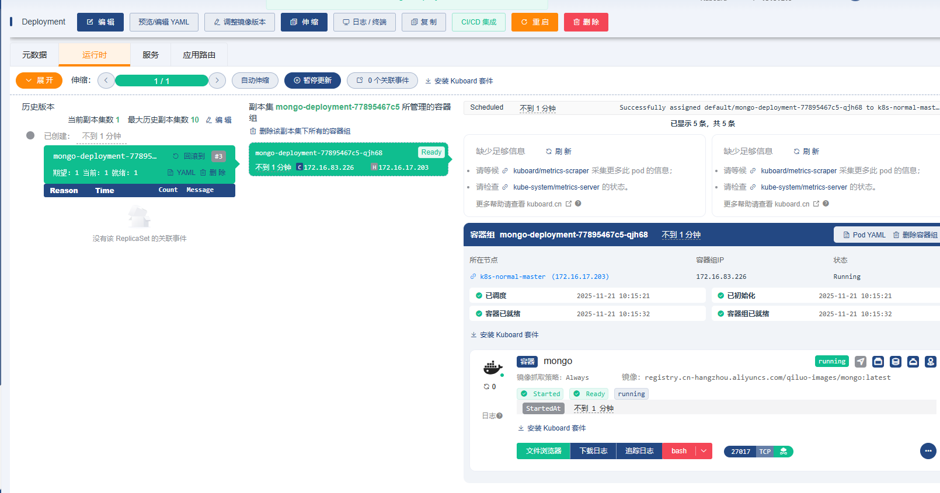Click revision #3 badge
The image size is (940, 493).
pyautogui.click(x=218, y=156)
